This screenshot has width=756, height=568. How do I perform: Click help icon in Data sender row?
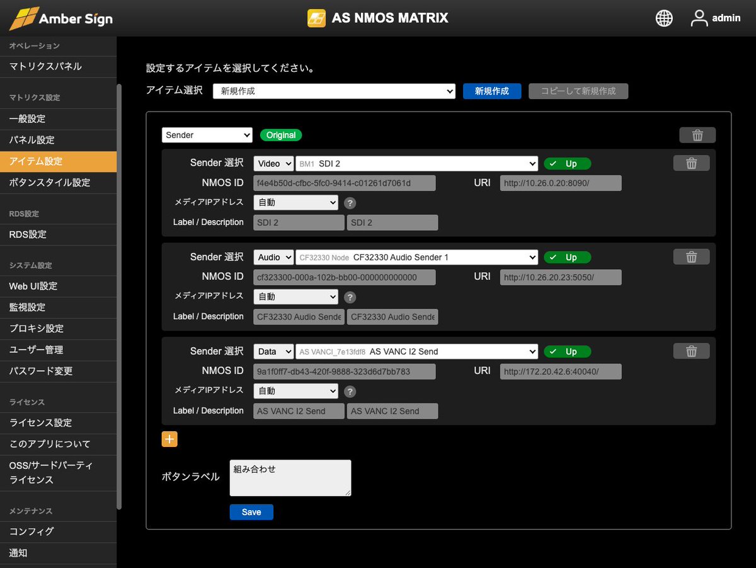tap(350, 391)
